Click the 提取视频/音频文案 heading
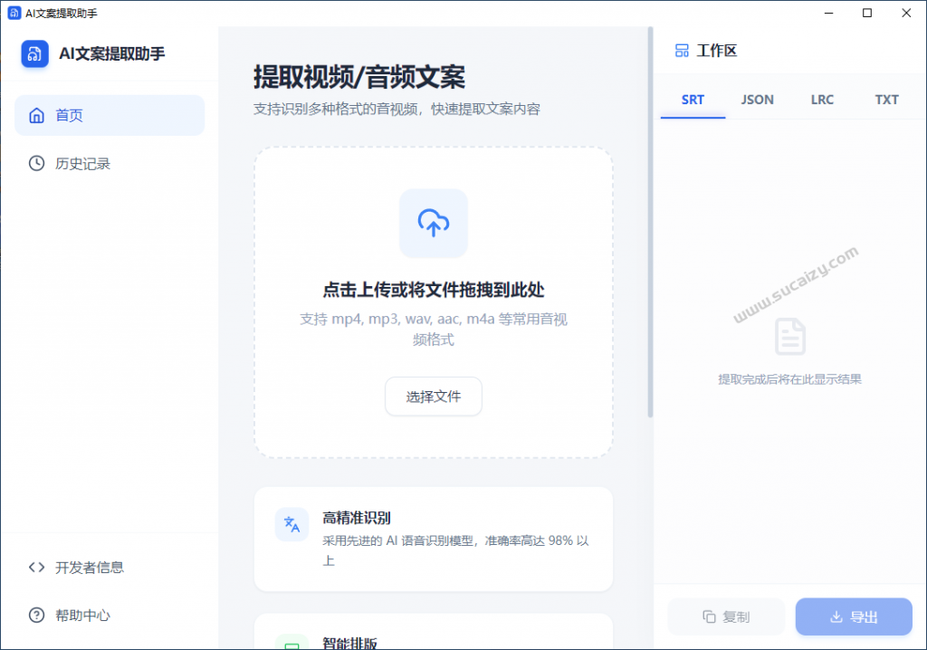 pyautogui.click(x=359, y=76)
